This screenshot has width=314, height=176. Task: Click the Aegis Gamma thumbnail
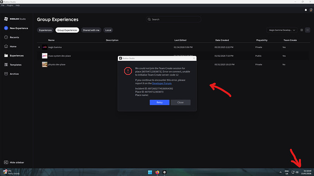tap(45, 47)
